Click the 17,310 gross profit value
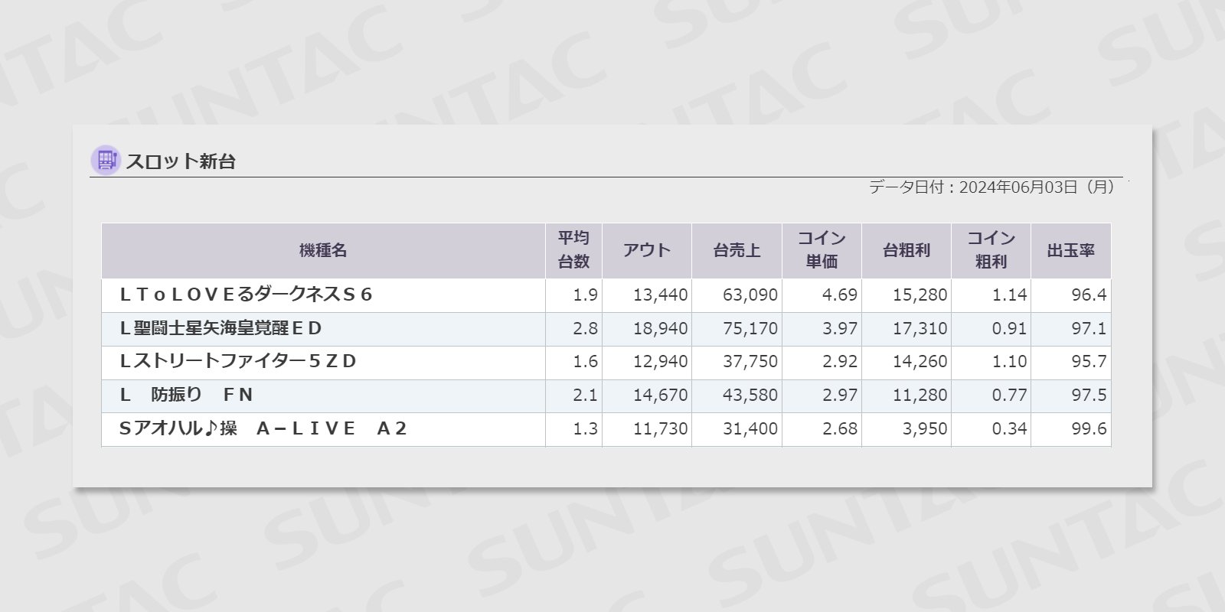This screenshot has height=612, width=1225. point(920,329)
